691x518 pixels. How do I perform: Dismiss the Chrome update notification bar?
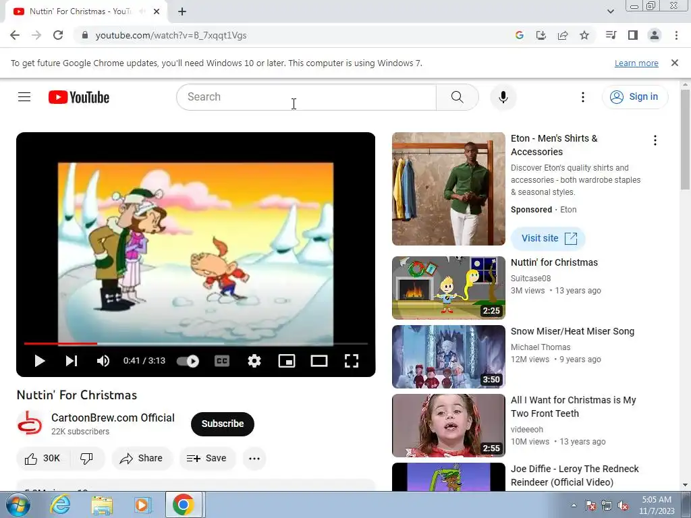[675, 63]
